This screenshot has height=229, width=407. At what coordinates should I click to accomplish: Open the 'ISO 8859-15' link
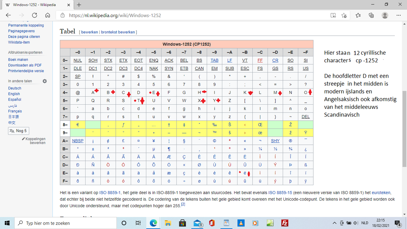pyautogui.click(x=280, y=193)
